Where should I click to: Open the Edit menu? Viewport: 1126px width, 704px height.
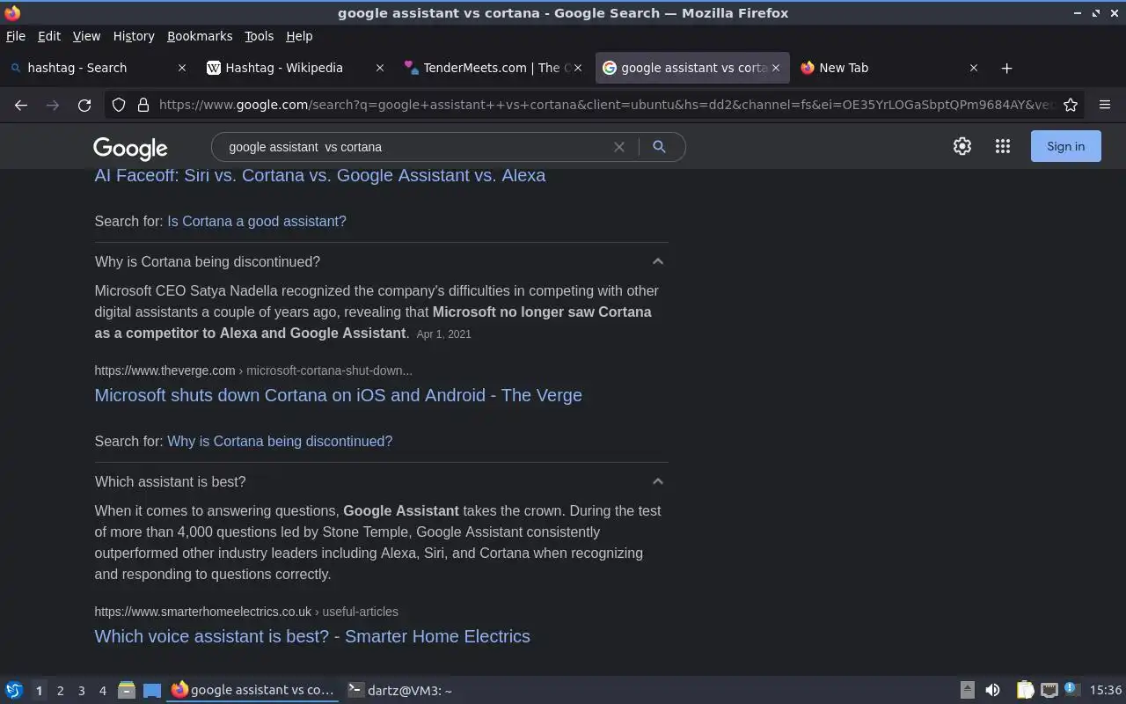point(49,36)
